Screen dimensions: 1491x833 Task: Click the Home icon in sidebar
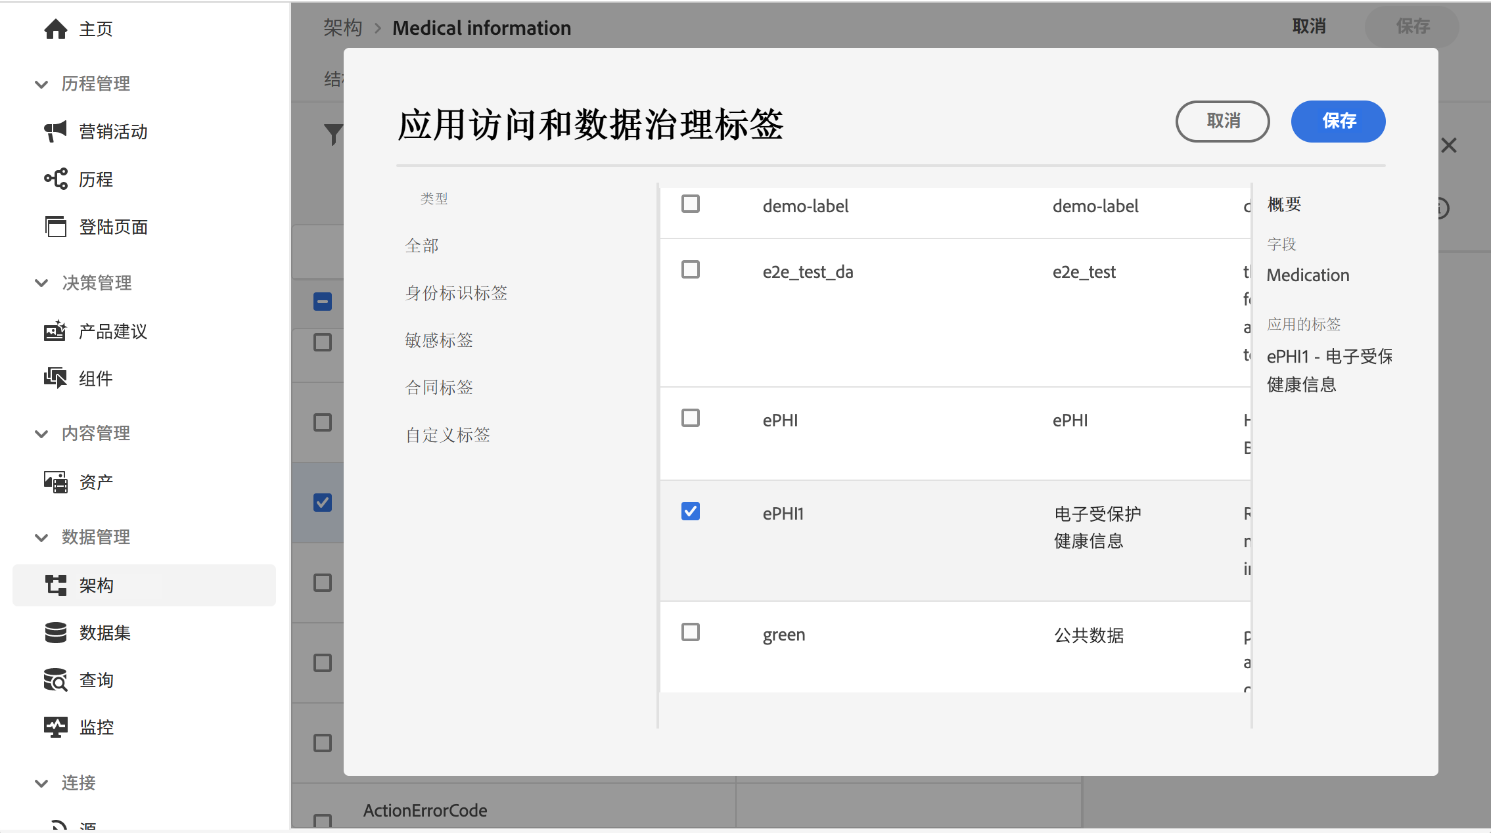coord(56,29)
